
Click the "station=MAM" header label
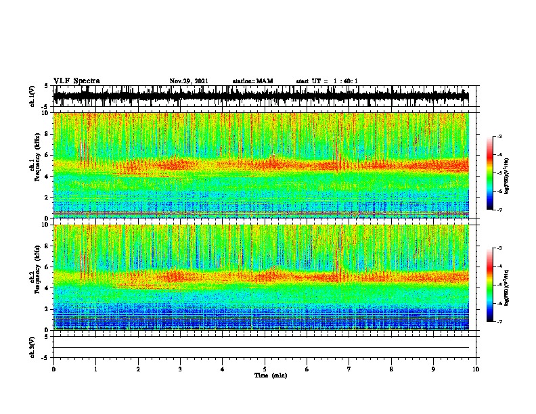252,81
